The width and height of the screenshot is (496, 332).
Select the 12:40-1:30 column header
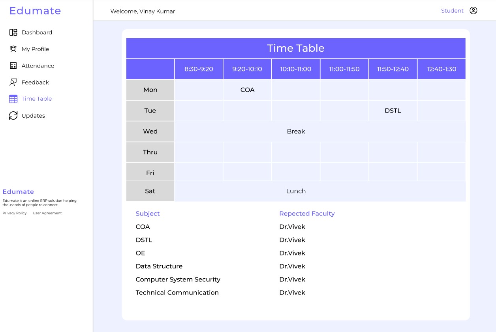click(x=442, y=69)
